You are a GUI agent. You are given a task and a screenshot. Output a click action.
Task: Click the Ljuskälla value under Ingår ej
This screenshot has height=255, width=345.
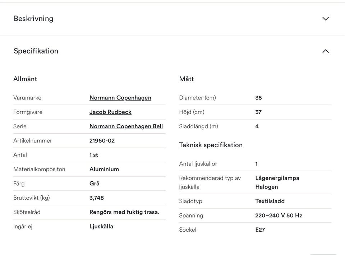point(101,227)
